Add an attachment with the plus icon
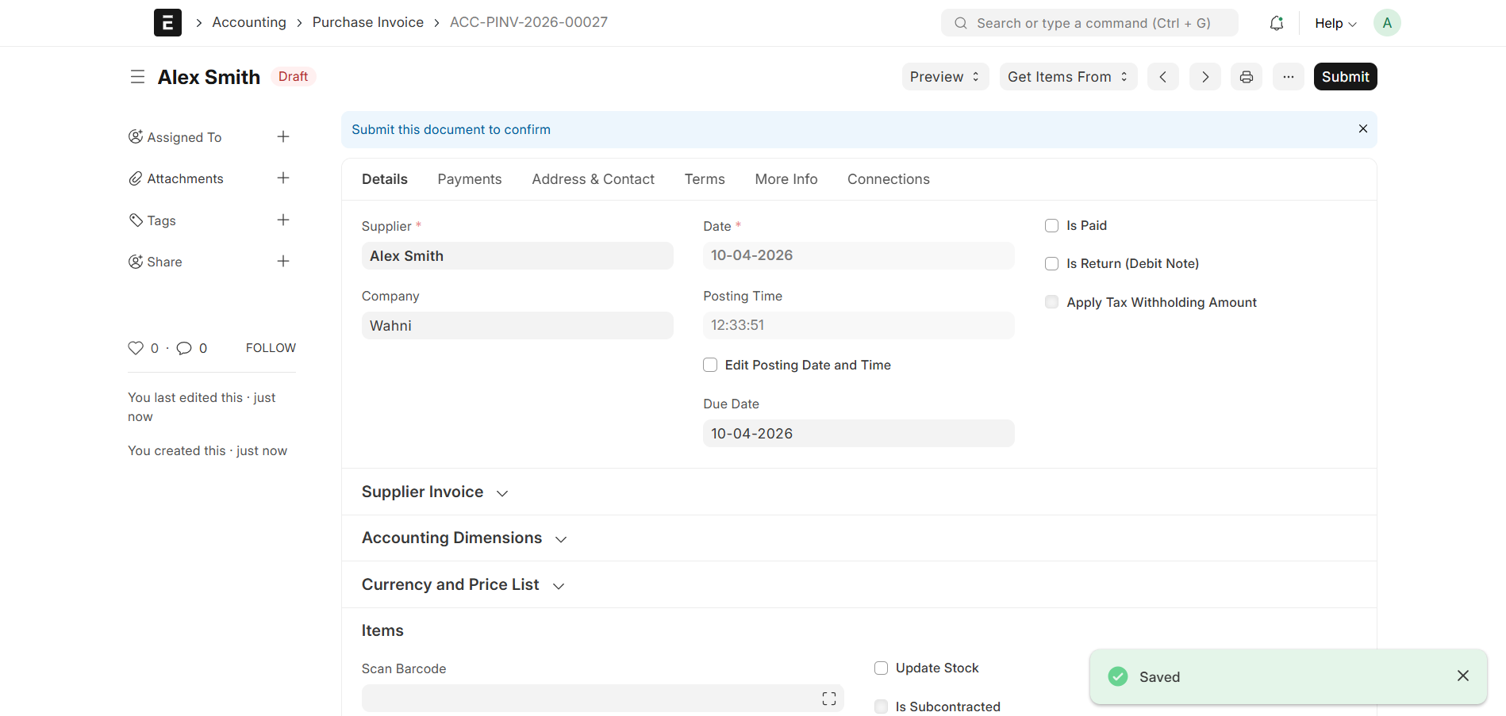Viewport: 1506px width, 716px height. (283, 178)
